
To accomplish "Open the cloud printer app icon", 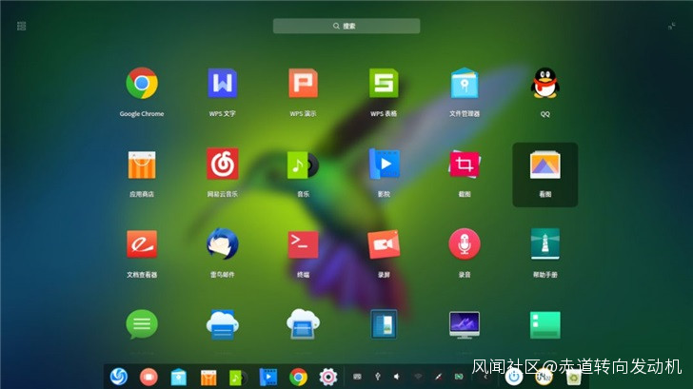I will 223,324.
